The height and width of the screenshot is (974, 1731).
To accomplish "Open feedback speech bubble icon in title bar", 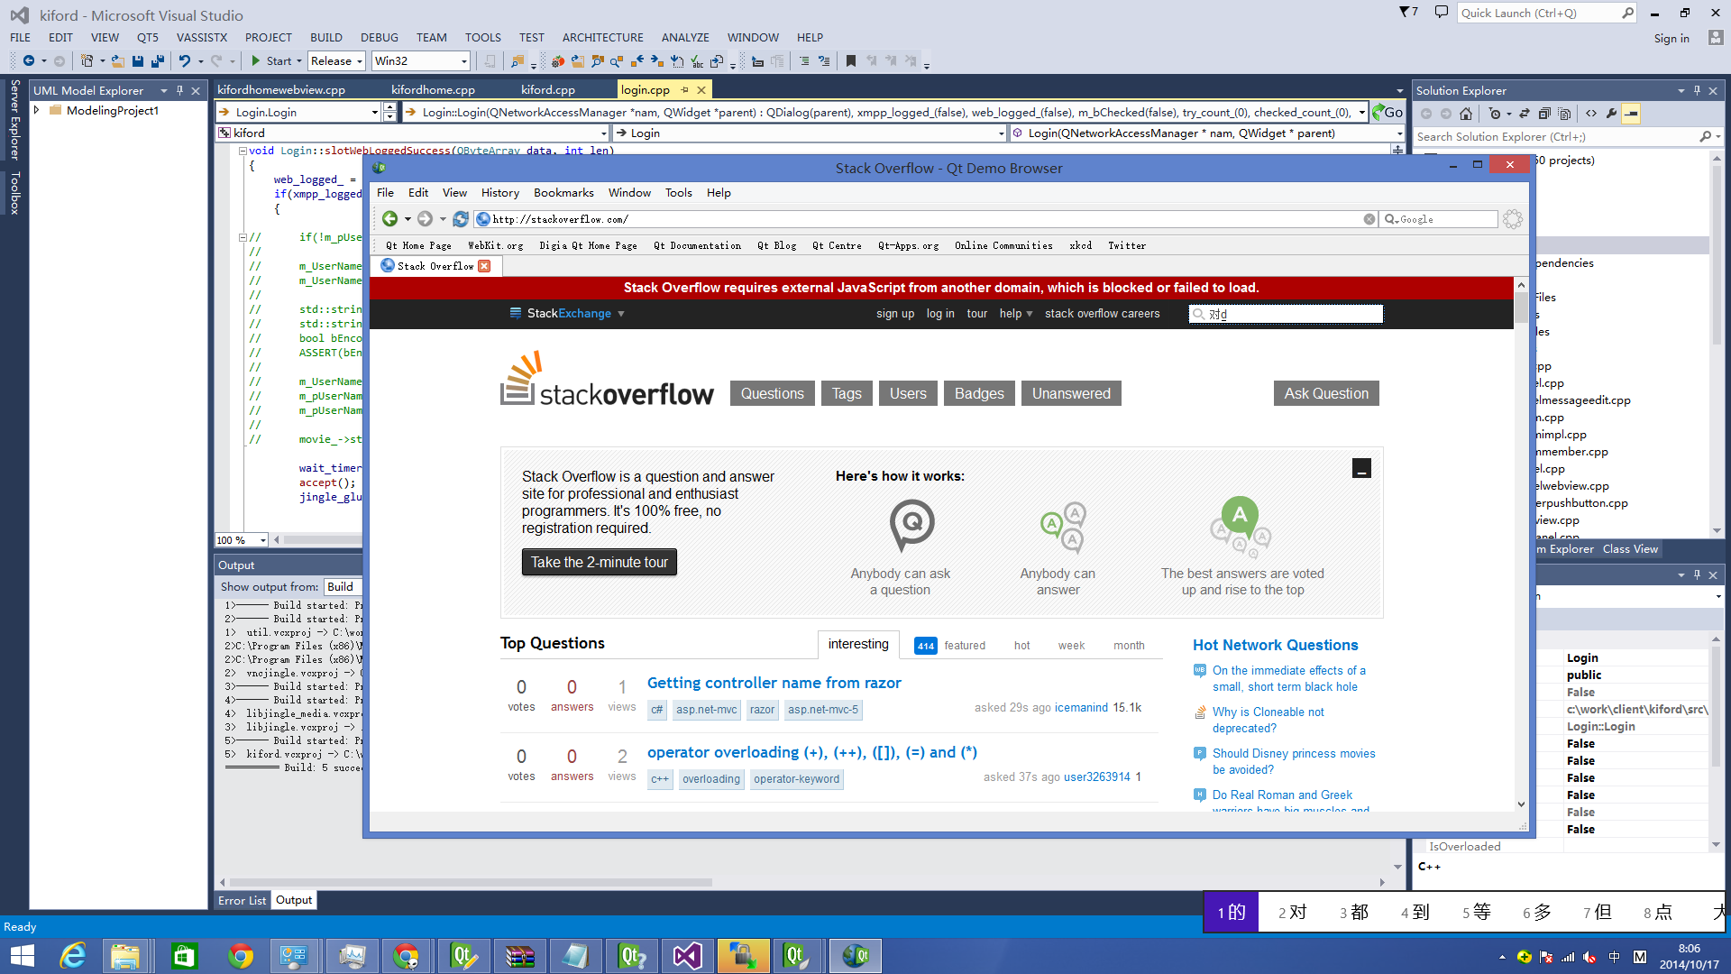I will coord(1441,13).
